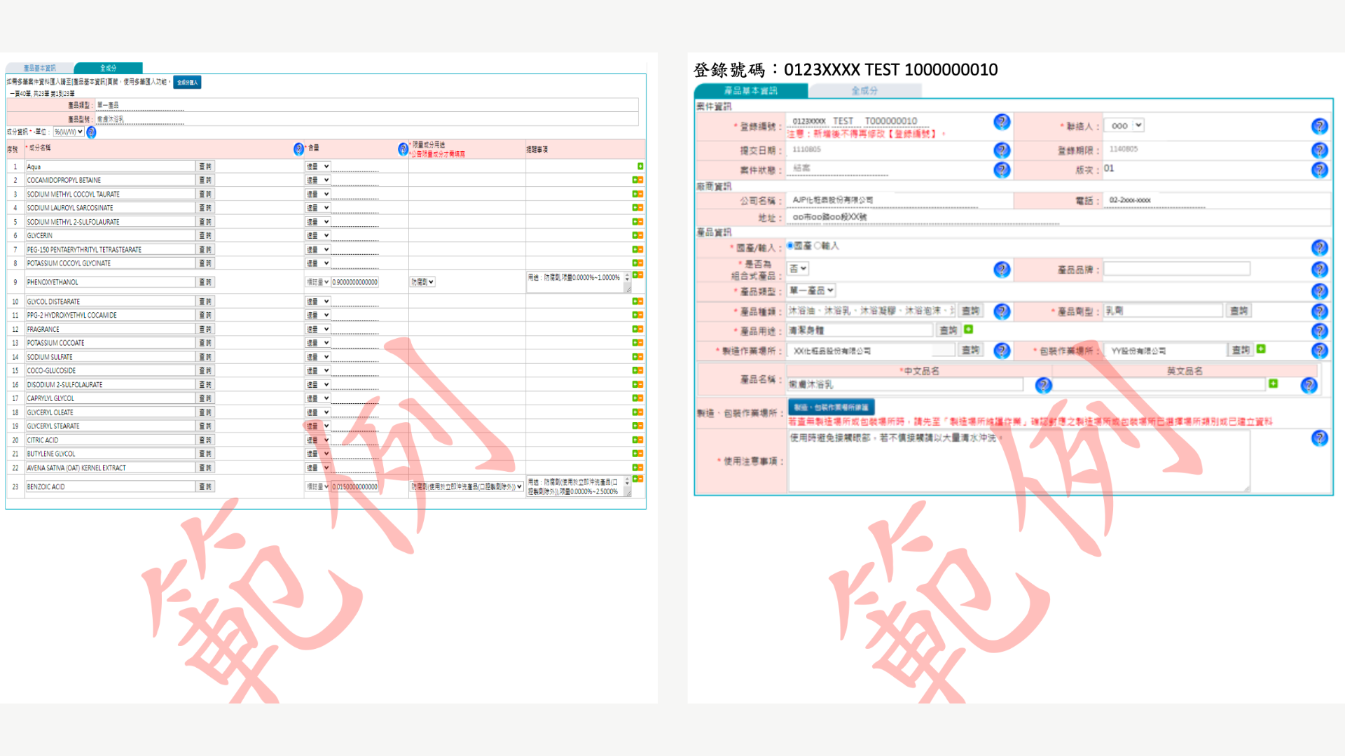Open help icon in content 含量 column header
1345x756 pixels.
(403, 149)
